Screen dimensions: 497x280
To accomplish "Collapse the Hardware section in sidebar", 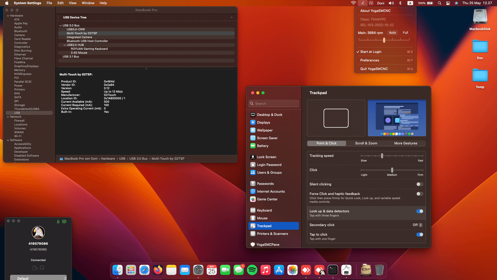I will (8, 16).
